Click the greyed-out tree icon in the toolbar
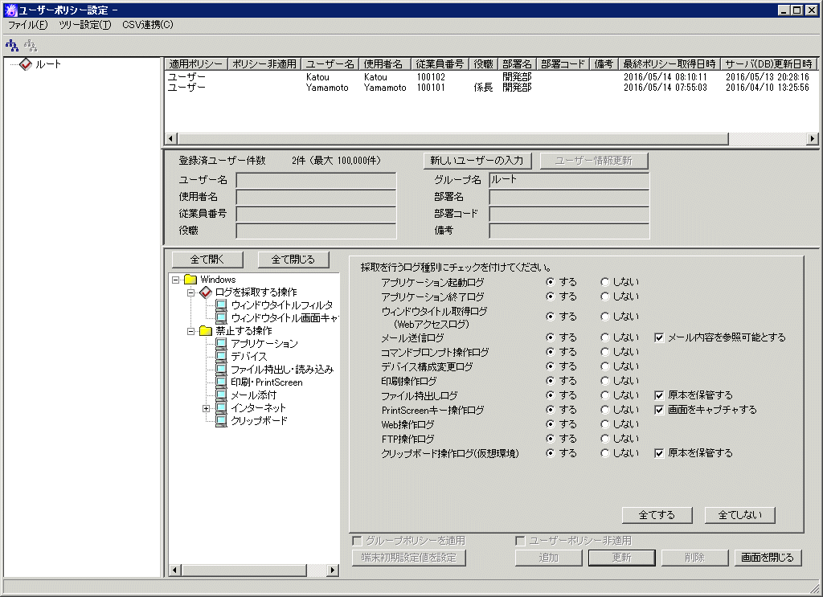The image size is (823, 597). click(31, 45)
